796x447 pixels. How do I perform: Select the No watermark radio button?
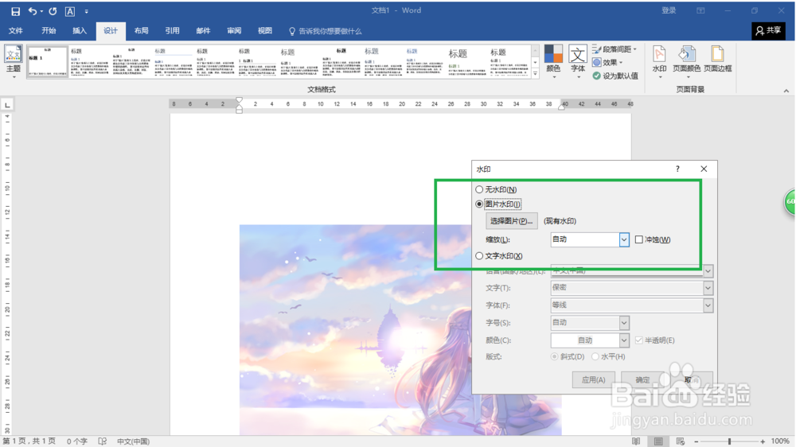(479, 189)
